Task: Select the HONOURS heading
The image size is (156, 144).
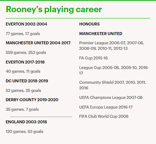Action: click(x=90, y=24)
